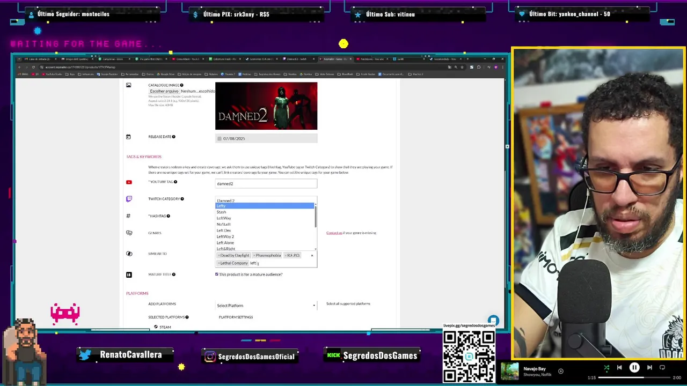Clear all Similar To tags with X
The width and height of the screenshot is (687, 386).
[312, 256]
